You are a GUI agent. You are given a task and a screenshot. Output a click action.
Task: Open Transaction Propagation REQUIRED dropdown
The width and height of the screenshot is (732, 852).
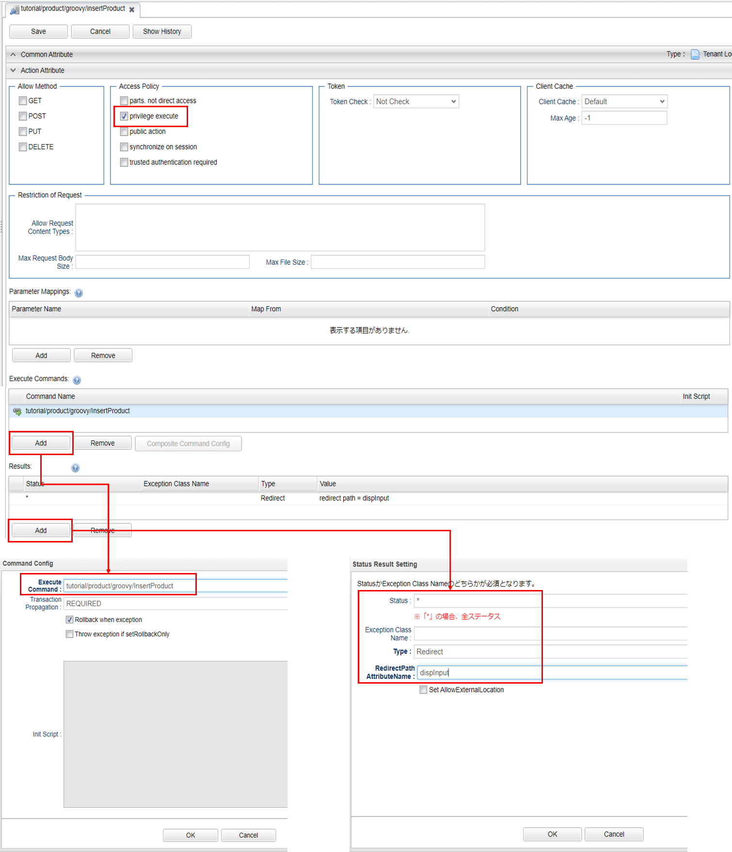tap(175, 604)
